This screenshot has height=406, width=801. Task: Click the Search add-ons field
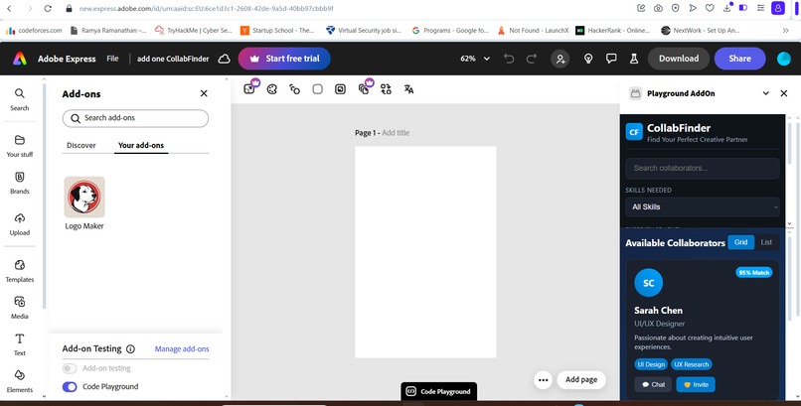coord(135,118)
